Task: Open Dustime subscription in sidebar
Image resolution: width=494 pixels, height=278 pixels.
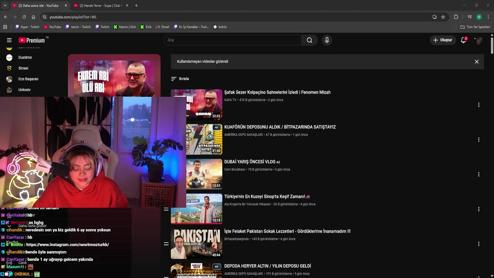Action: [25, 58]
